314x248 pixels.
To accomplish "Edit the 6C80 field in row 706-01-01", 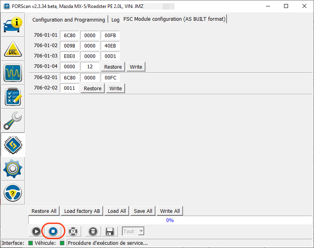I will 70,36.
